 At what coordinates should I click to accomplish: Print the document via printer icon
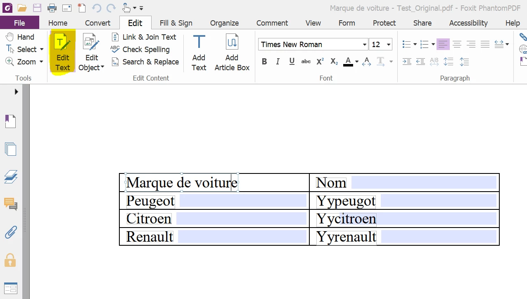pos(52,7)
